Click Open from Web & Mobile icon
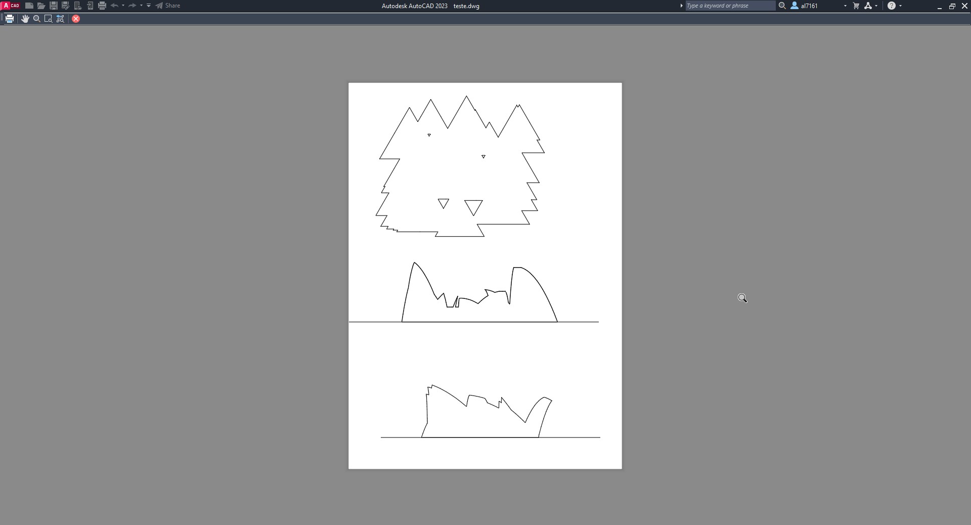 (78, 6)
